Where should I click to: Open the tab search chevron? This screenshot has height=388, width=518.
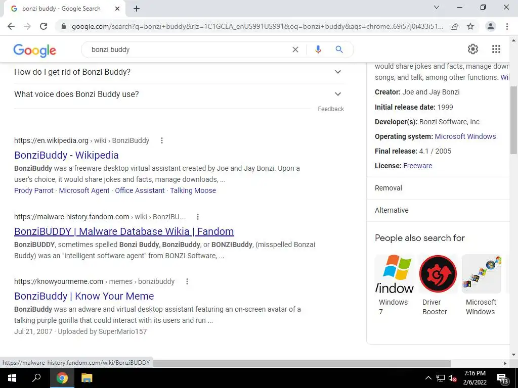437,7
